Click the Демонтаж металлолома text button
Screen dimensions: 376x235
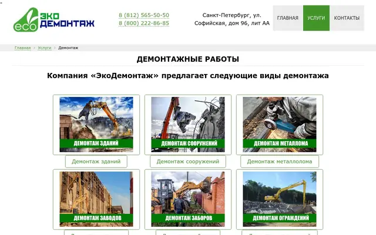point(280,162)
